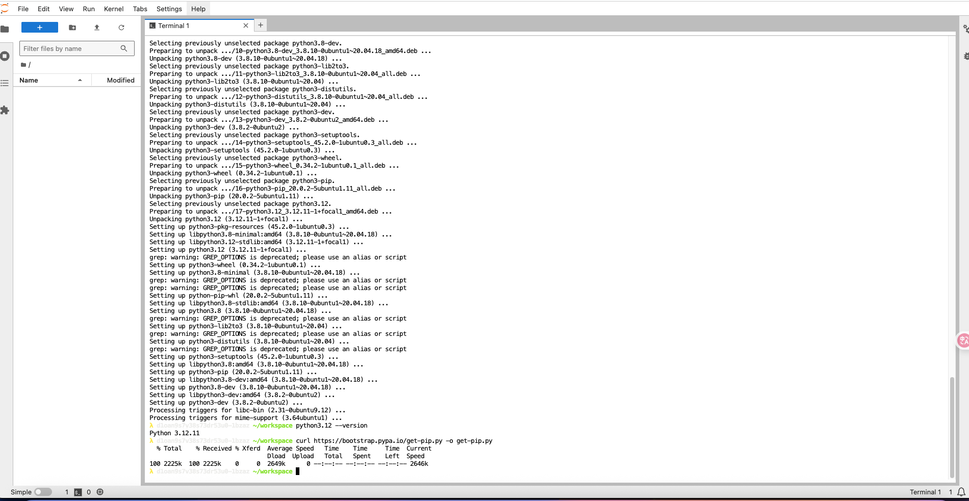The width and height of the screenshot is (969, 501).
Task: Click the Filter files by name field
Action: point(77,48)
